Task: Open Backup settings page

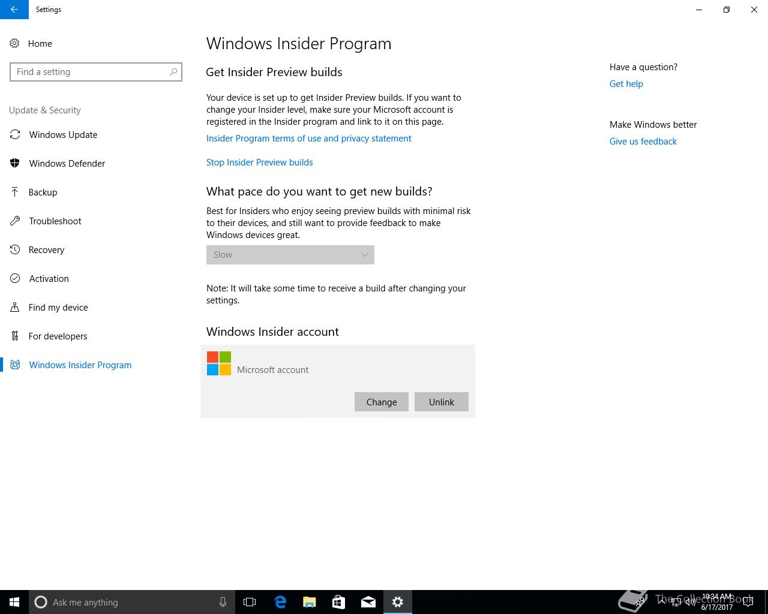Action: (43, 192)
